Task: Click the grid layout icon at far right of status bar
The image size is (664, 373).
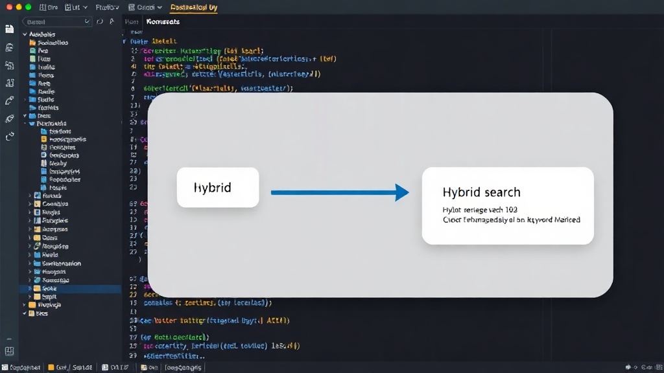Action: (x=659, y=367)
